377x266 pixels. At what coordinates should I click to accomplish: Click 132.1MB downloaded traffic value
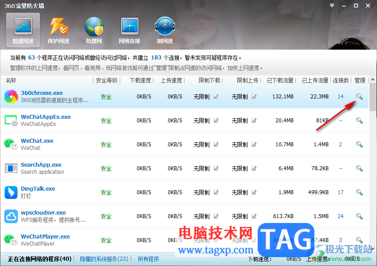click(x=283, y=97)
